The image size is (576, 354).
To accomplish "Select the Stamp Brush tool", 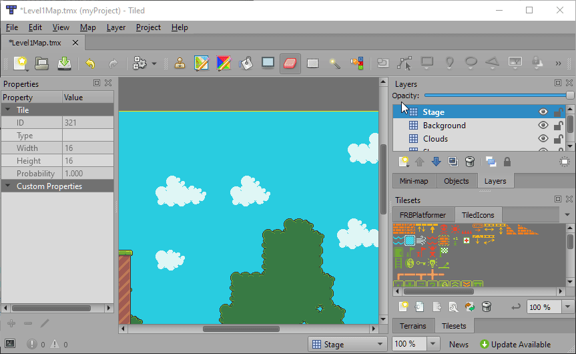I will (x=180, y=63).
